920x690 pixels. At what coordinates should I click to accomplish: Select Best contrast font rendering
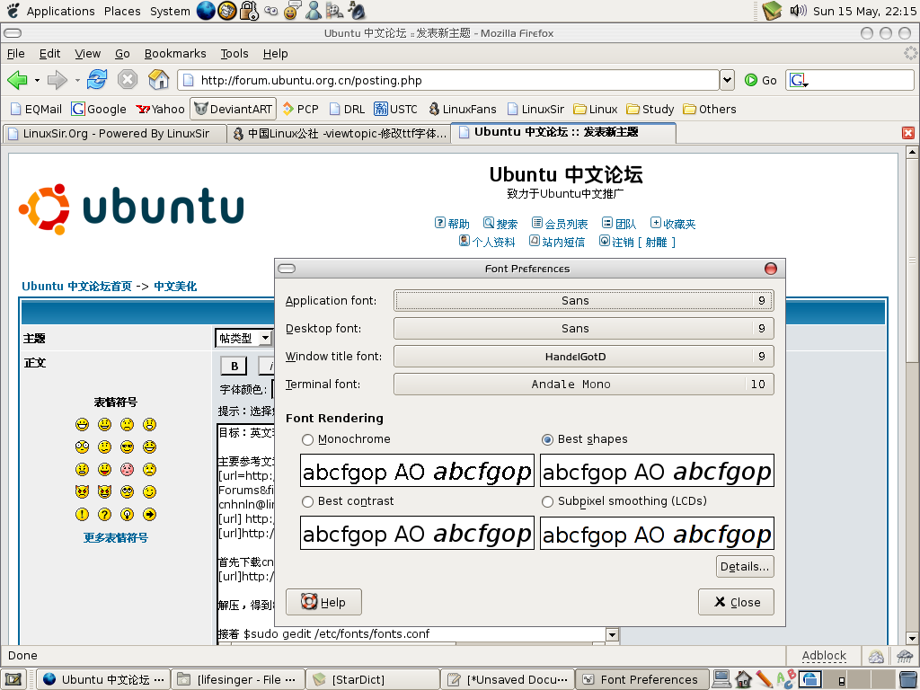[x=307, y=501]
